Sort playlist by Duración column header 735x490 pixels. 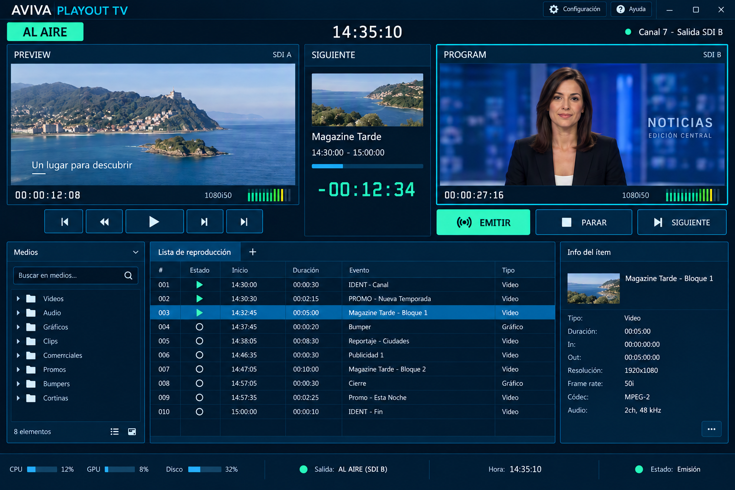click(x=306, y=270)
